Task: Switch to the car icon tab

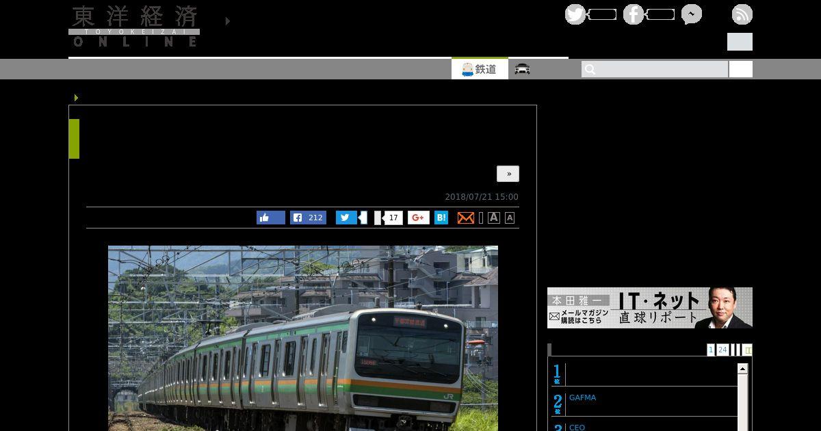Action: 523,69
